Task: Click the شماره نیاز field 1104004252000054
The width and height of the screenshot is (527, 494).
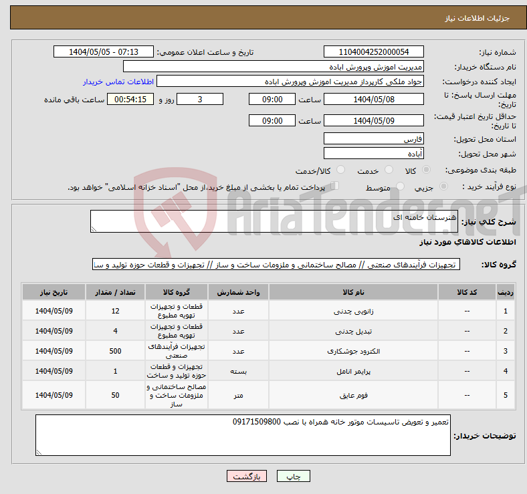Action: (374, 51)
